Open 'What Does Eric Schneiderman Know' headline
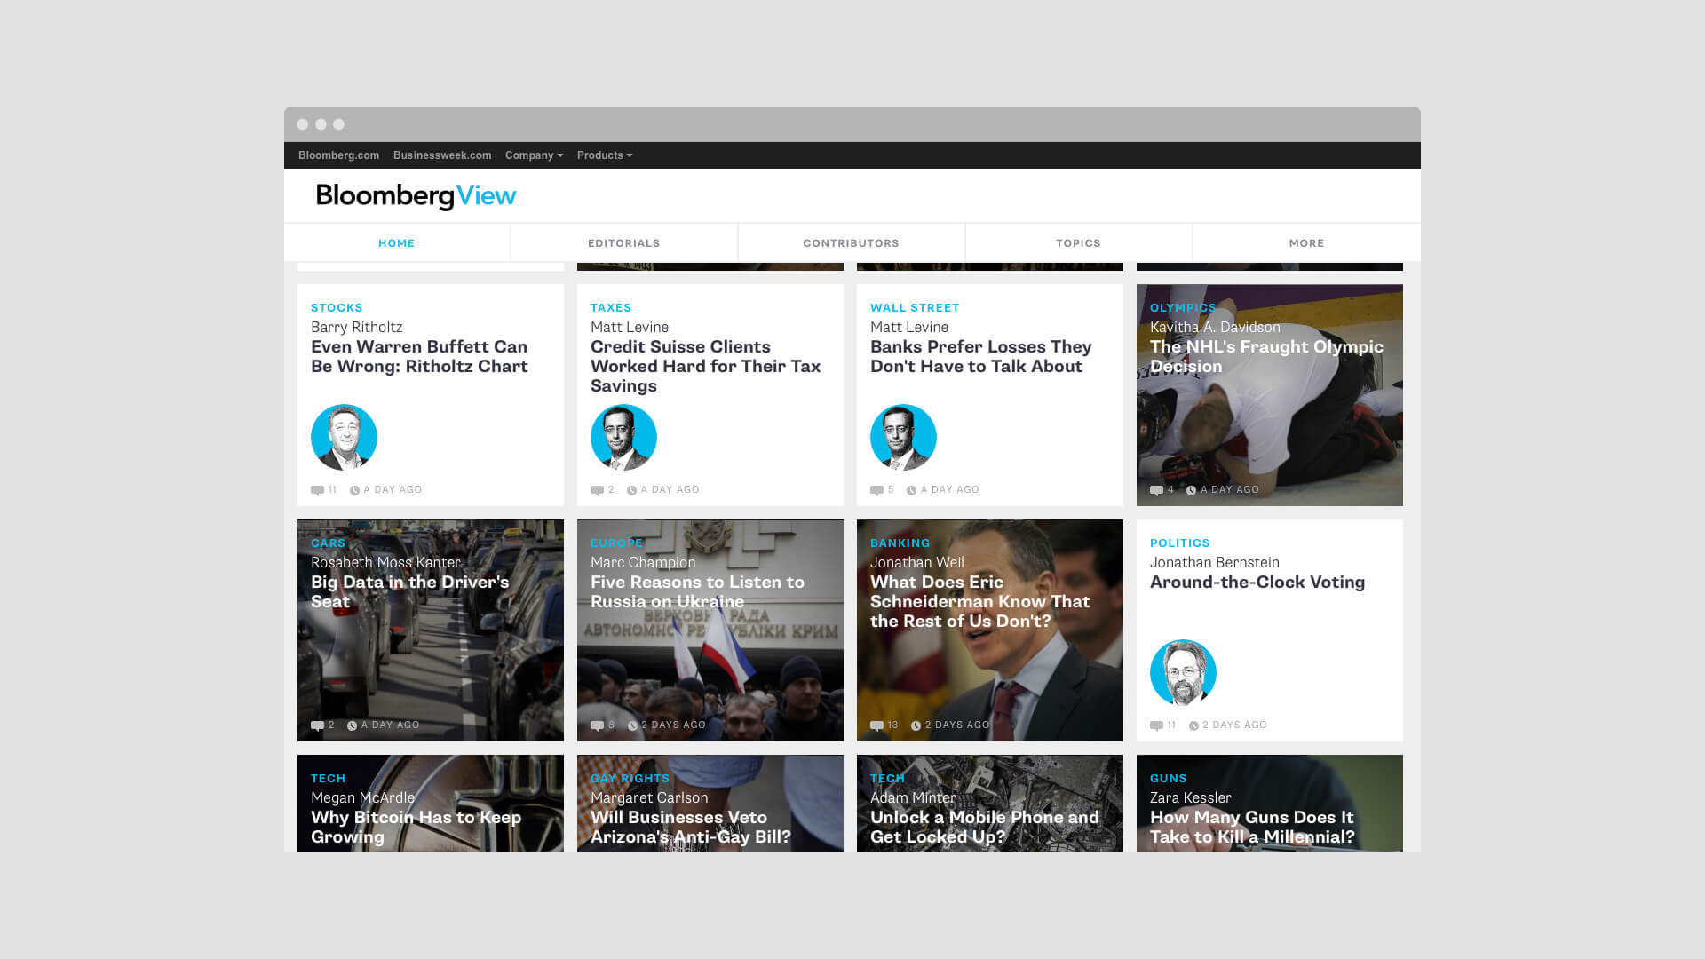 (979, 602)
